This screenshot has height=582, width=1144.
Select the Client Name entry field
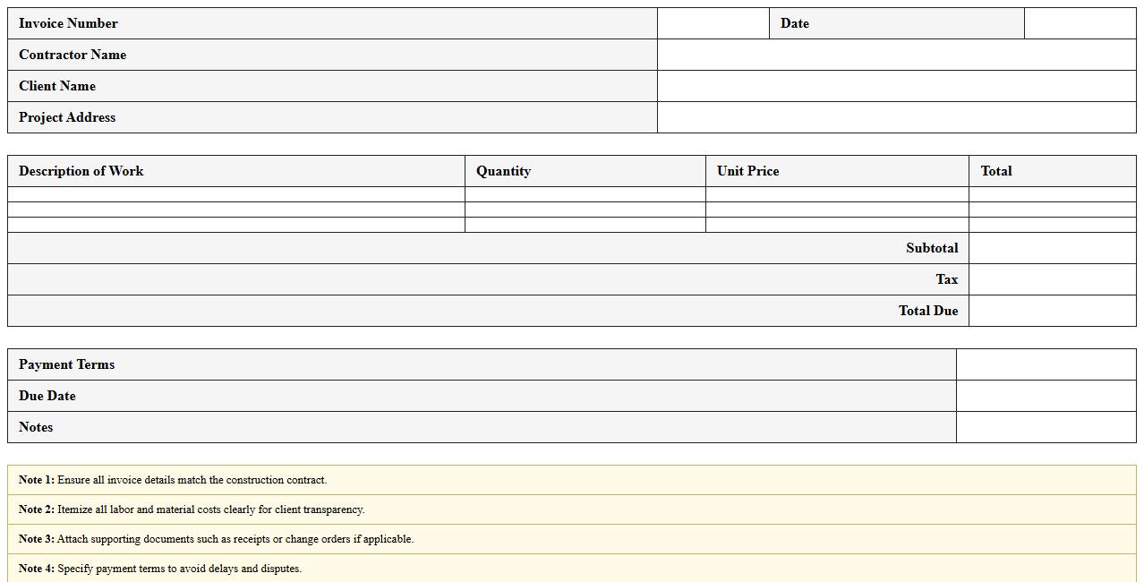click(x=895, y=86)
